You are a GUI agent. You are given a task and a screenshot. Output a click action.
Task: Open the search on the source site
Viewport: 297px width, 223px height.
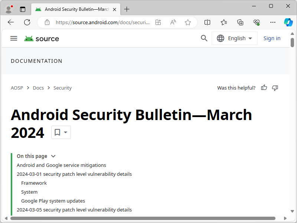pyautogui.click(x=204, y=38)
